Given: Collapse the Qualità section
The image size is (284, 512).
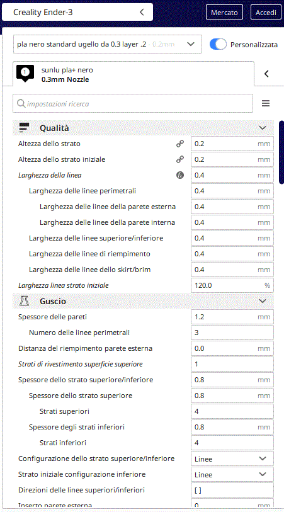Looking at the screenshot, I should click(263, 128).
